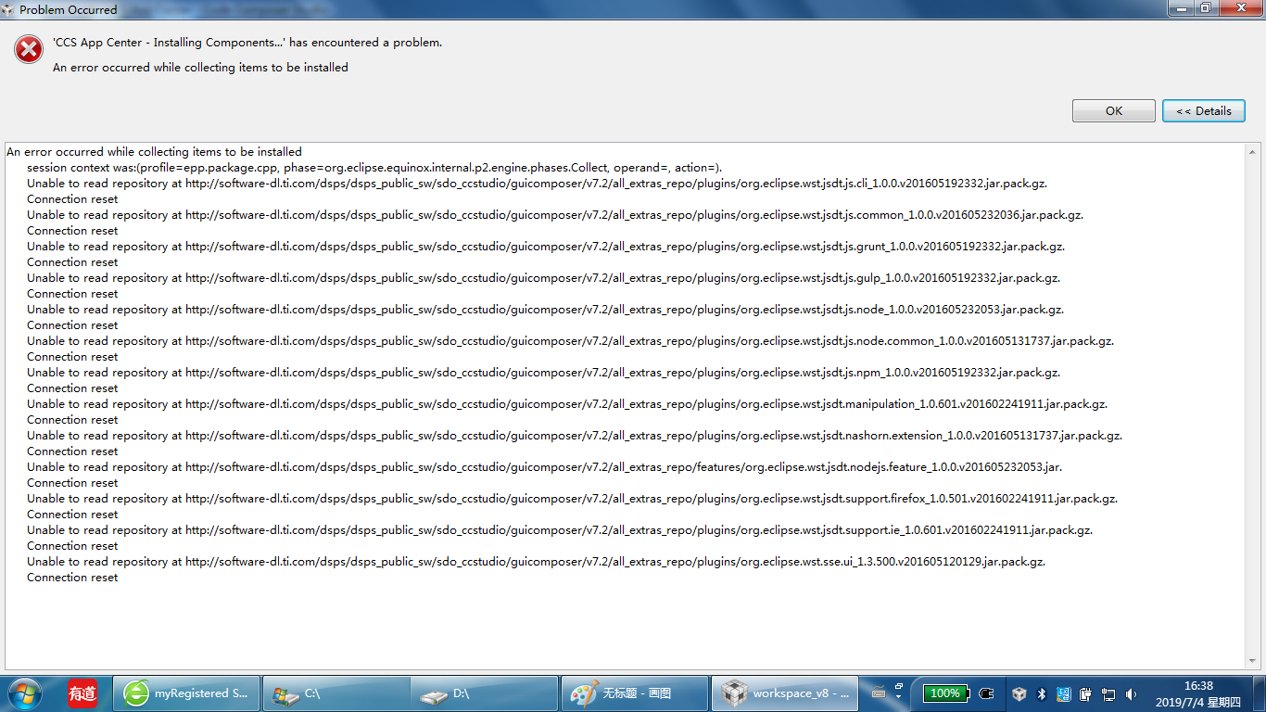
Task: Click the 'has encountered a problem' heading
Action: tap(247, 43)
